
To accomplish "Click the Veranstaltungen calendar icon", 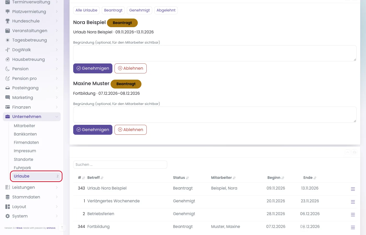I will 8,31.
